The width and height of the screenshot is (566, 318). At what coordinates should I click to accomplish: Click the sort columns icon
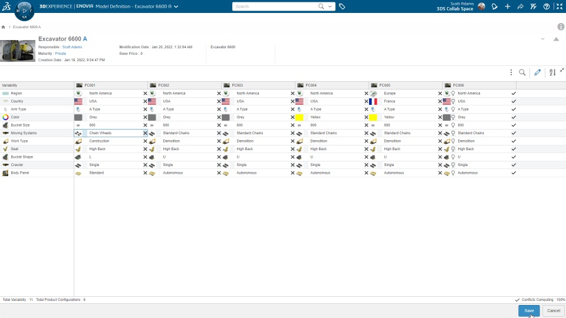(552, 72)
